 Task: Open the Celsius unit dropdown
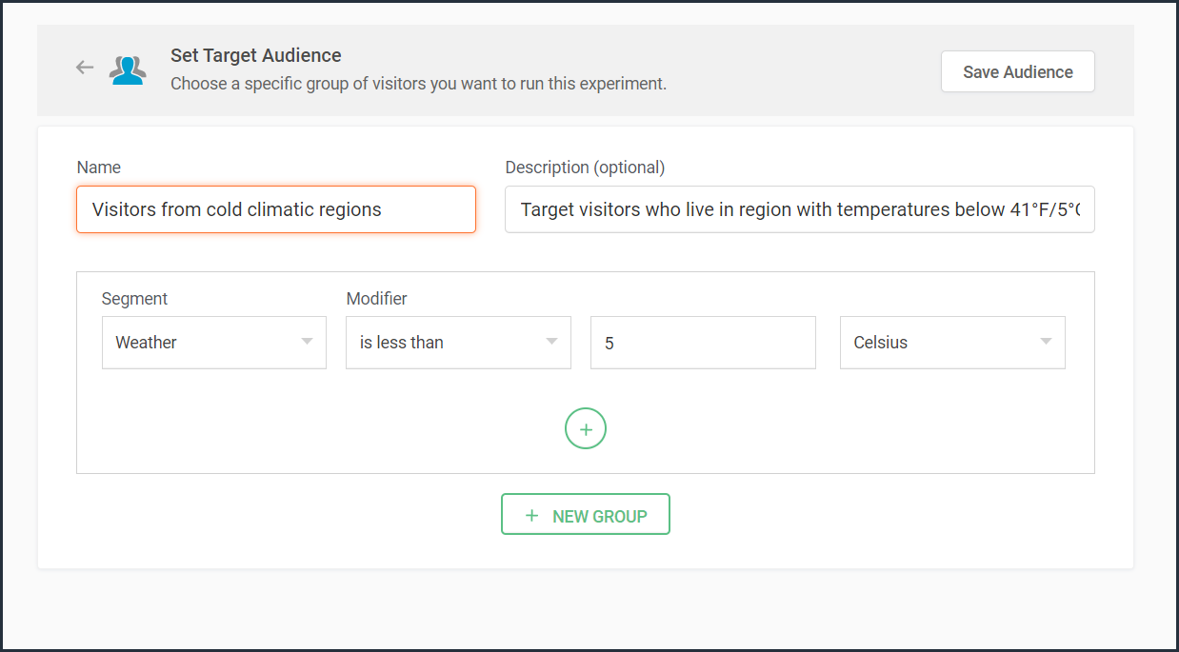952,343
